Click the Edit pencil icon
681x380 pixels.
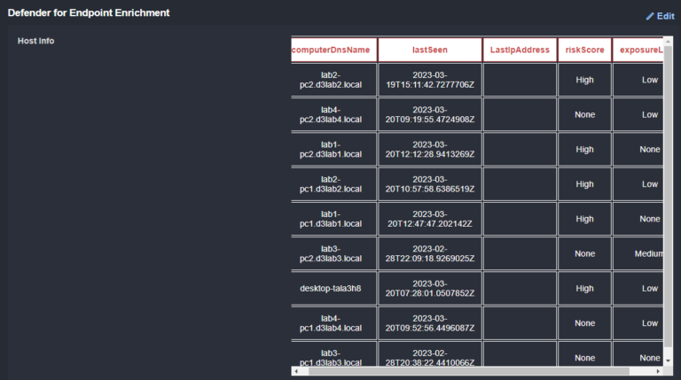[650, 17]
